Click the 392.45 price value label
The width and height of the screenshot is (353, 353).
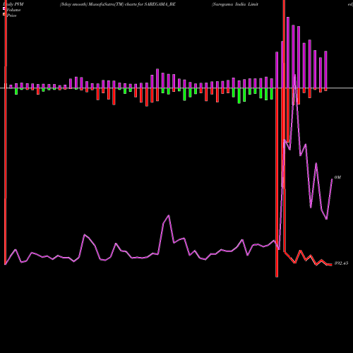pos(341,263)
